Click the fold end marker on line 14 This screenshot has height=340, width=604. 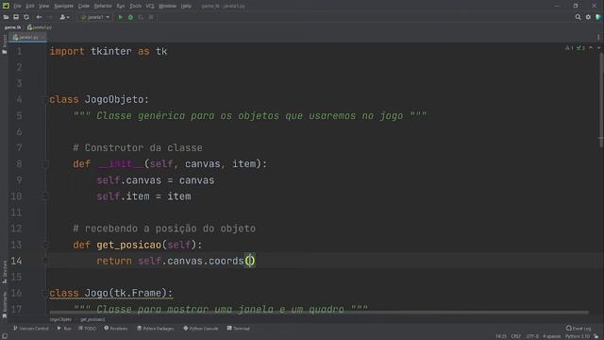(x=45, y=261)
